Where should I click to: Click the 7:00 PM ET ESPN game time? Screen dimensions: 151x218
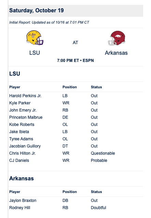75,61
